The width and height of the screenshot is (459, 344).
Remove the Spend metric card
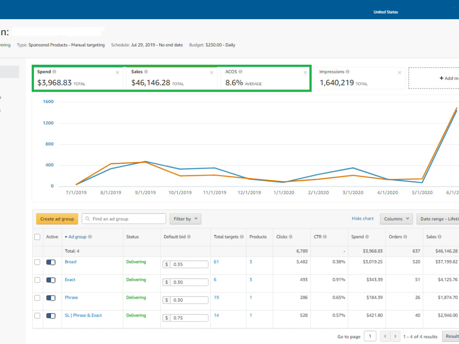[x=118, y=72]
